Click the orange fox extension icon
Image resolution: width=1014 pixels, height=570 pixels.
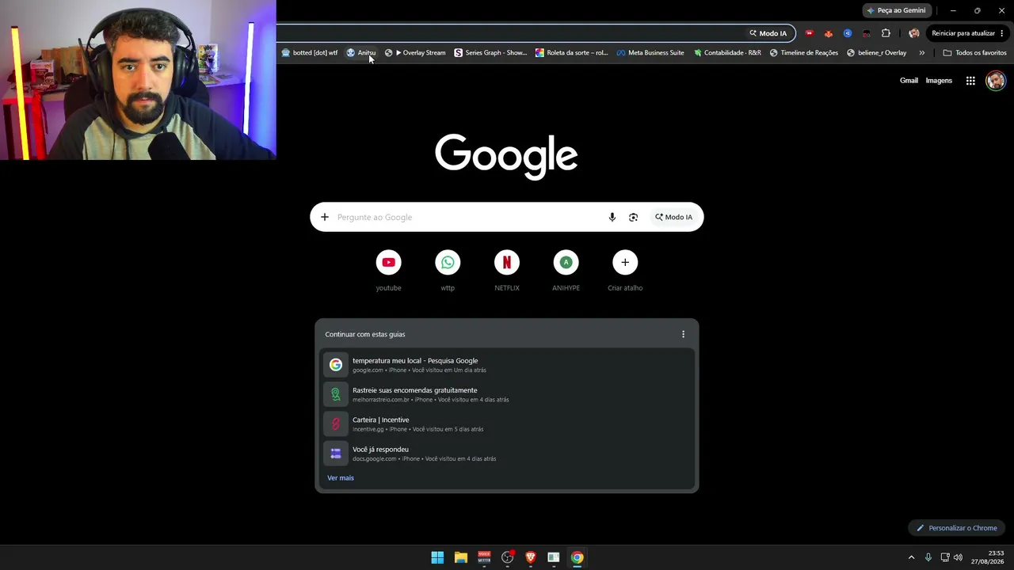(x=829, y=33)
